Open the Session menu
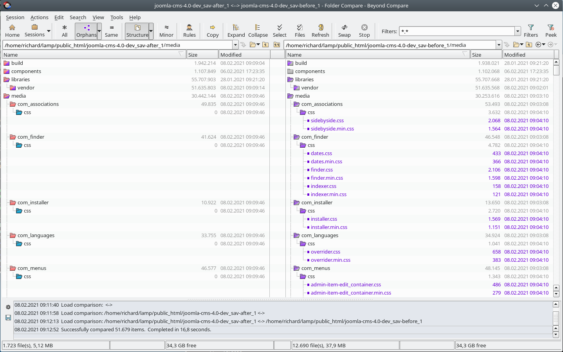 coord(15,18)
